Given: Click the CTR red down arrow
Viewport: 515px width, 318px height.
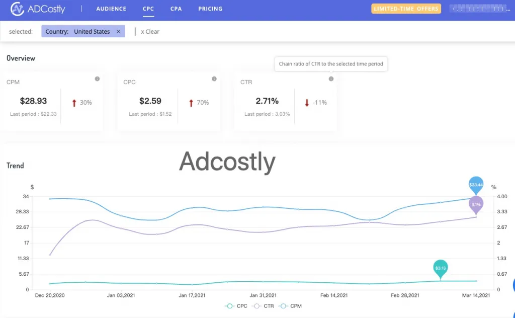Looking at the screenshot, I should tap(307, 103).
